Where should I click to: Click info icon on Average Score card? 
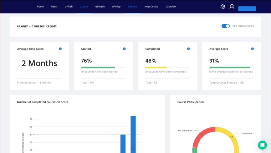[x=253, y=49]
